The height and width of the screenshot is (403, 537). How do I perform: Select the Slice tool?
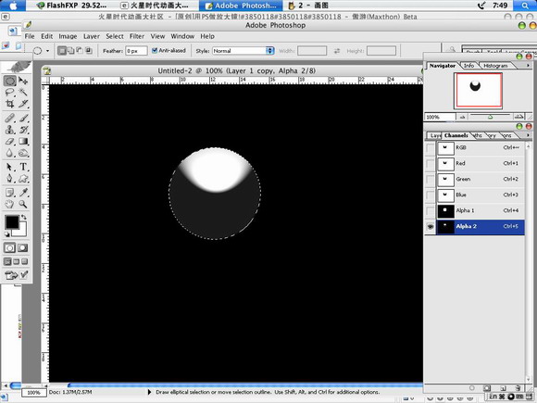23,104
